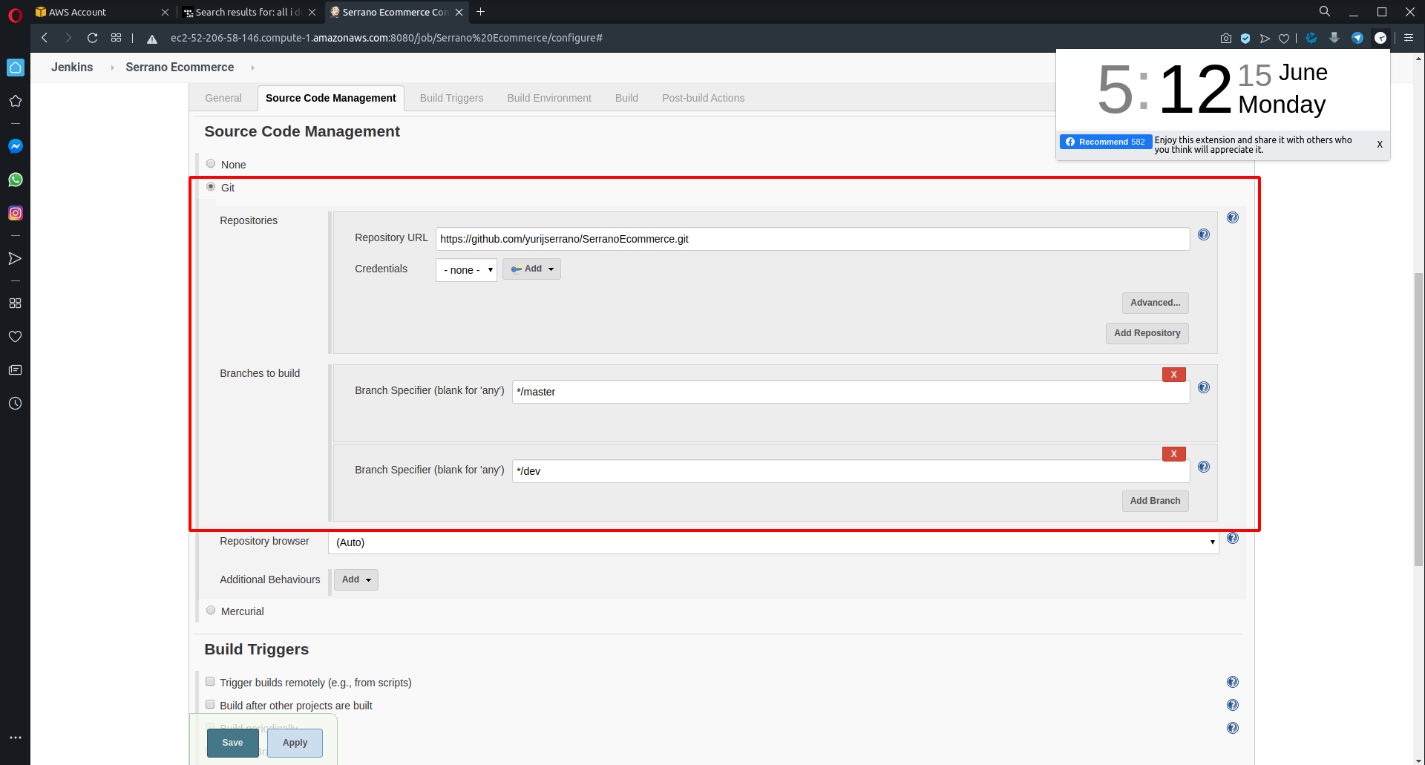This screenshot has height=765, width=1425.
Task: Delete the */dev branch specifier
Action: click(1174, 454)
